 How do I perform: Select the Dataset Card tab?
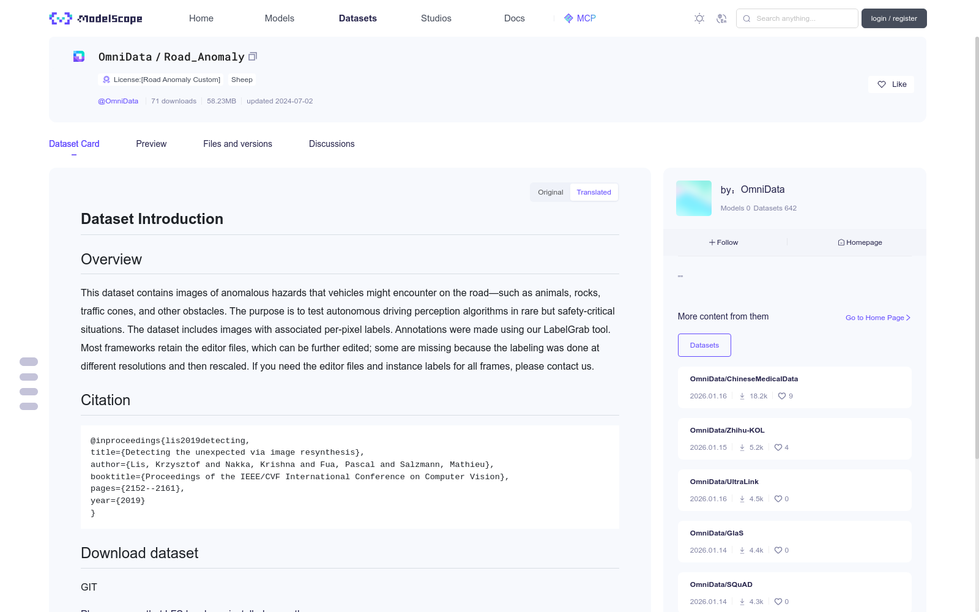click(74, 144)
